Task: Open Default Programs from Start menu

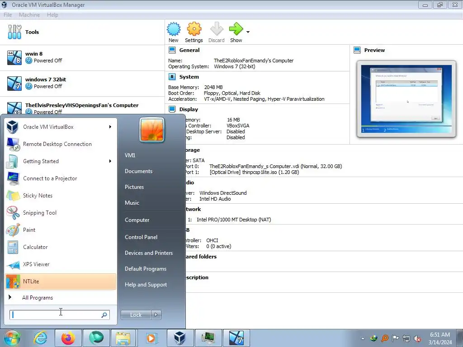Action: (x=146, y=269)
